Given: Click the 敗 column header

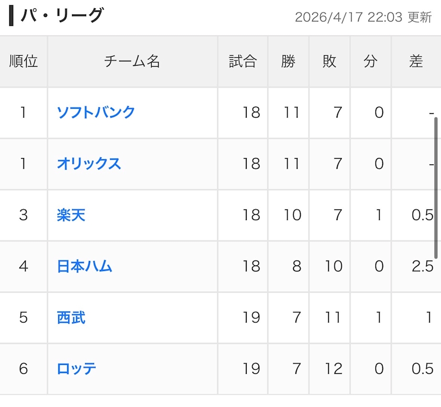Looking at the screenshot, I should [330, 61].
